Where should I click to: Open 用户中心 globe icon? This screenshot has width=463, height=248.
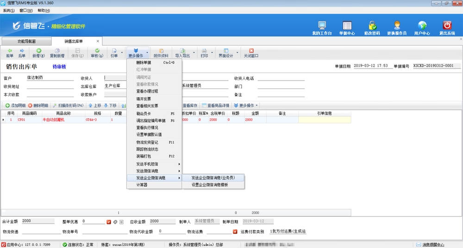(x=422, y=27)
